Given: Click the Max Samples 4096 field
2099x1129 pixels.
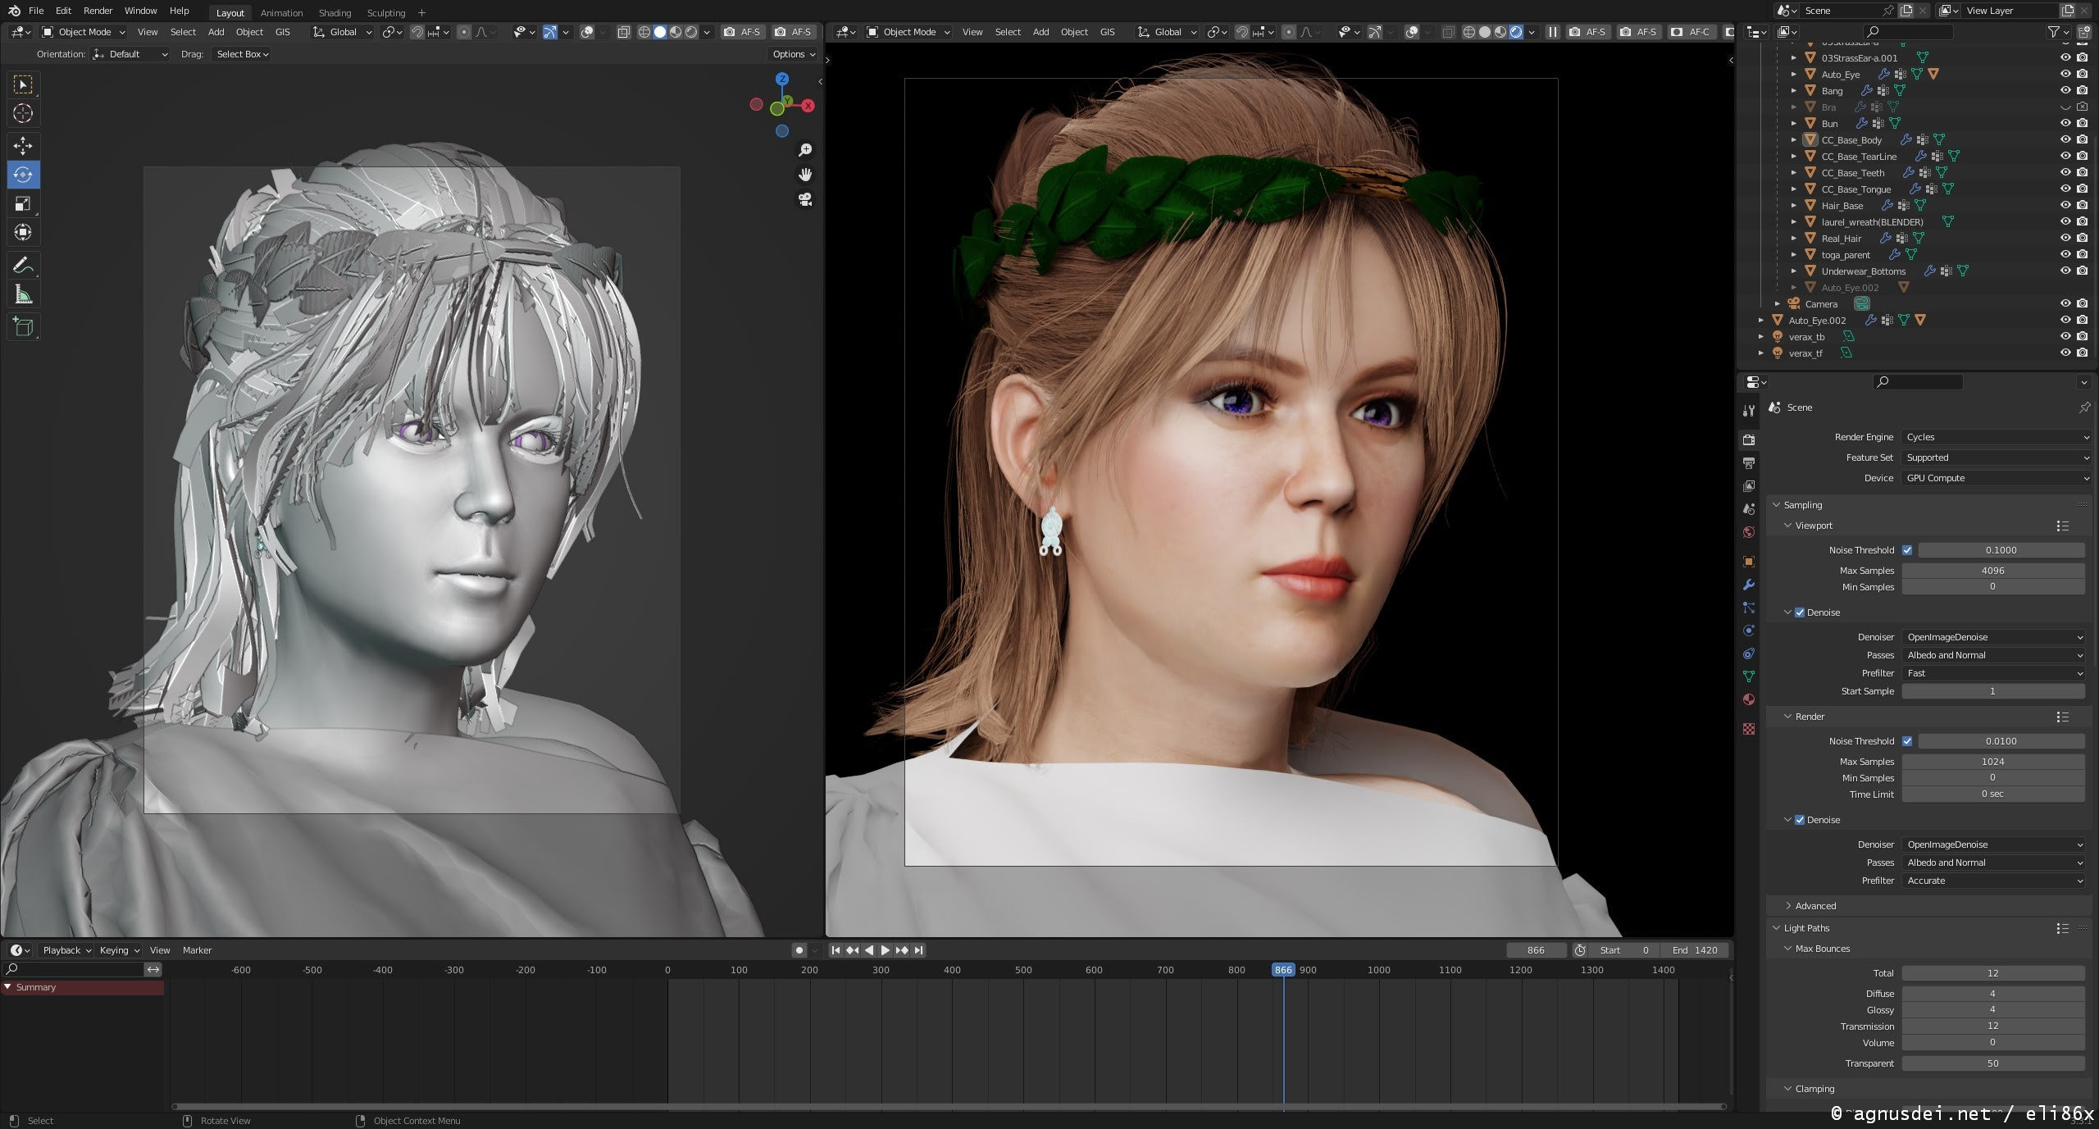Looking at the screenshot, I should pyautogui.click(x=1992, y=571).
